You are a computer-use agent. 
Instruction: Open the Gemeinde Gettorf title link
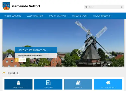tap(26, 6)
